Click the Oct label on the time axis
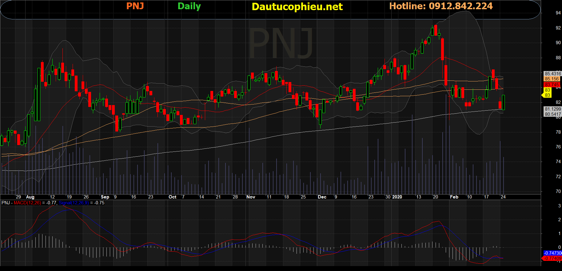Viewport: 562px width, 271px height. [x=172, y=197]
